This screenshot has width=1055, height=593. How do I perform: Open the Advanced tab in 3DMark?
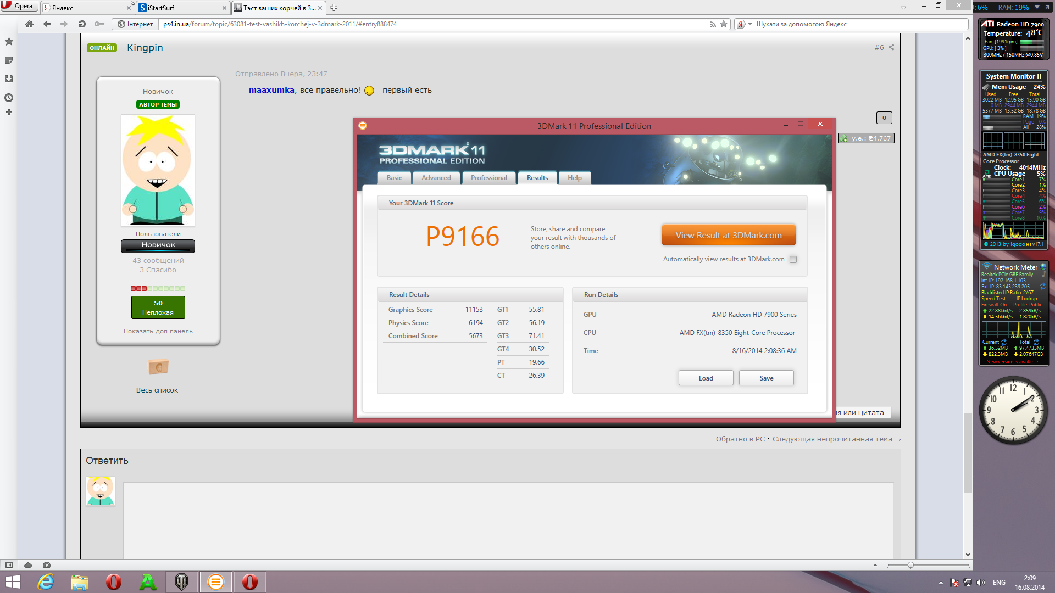[x=436, y=178]
